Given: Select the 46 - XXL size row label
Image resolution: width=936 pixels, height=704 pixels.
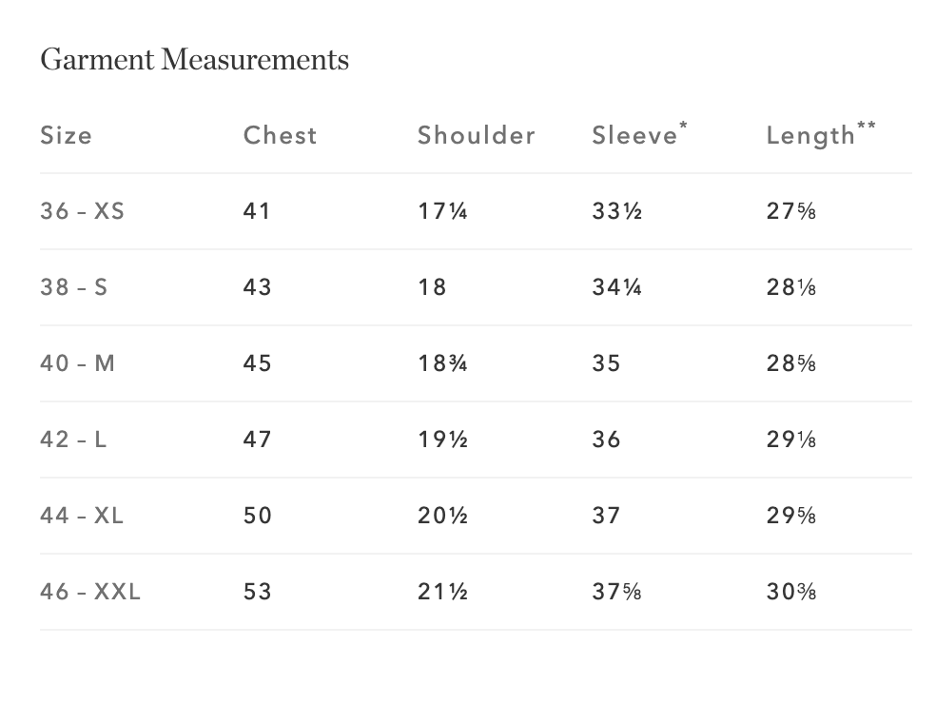Looking at the screenshot, I should coord(90,592).
